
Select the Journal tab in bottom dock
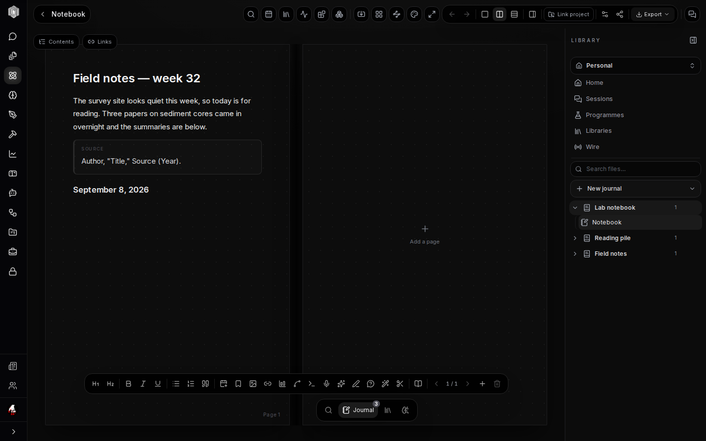click(x=358, y=410)
